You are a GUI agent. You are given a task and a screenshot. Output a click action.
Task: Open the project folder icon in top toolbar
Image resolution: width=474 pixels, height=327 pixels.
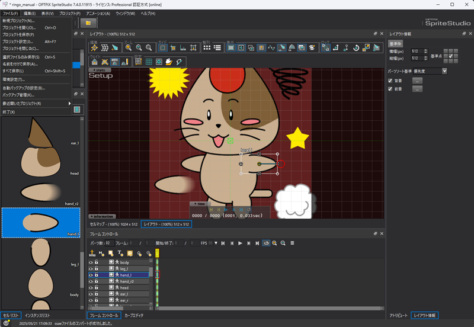coord(88,23)
